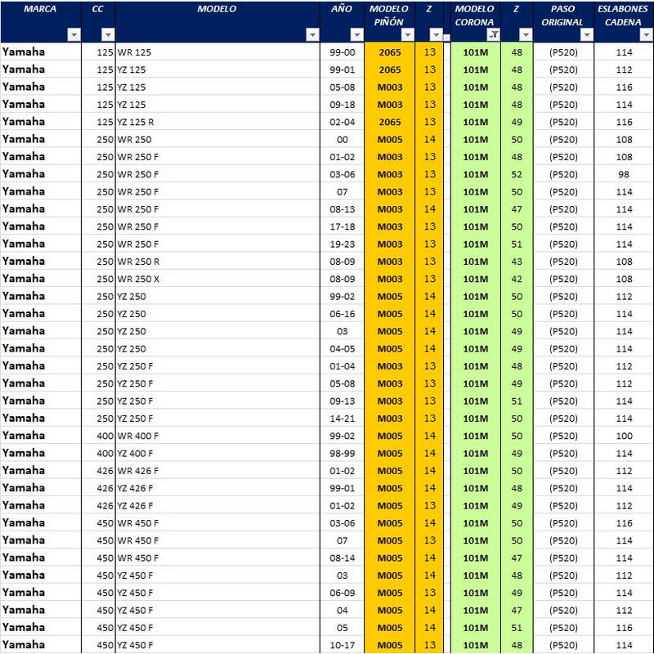Open the MODELO column filter dropdown

312,34
